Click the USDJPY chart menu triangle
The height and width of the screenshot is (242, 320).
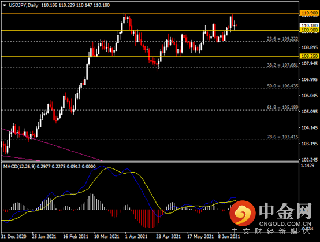[x=5, y=6]
